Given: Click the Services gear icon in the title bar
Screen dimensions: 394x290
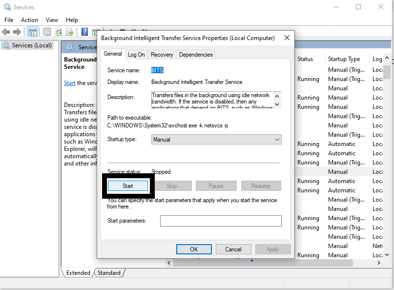Looking at the screenshot, I should tap(7, 7).
